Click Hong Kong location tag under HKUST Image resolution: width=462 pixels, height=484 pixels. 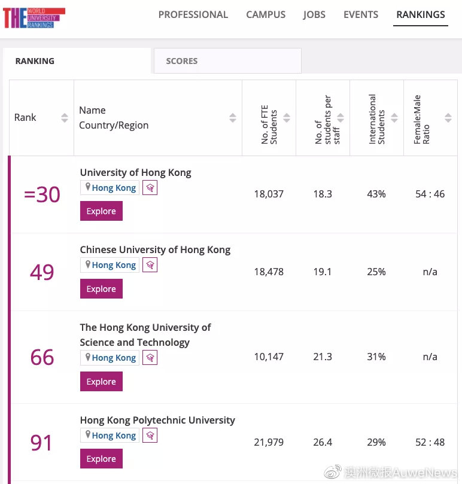pyautogui.click(x=110, y=358)
